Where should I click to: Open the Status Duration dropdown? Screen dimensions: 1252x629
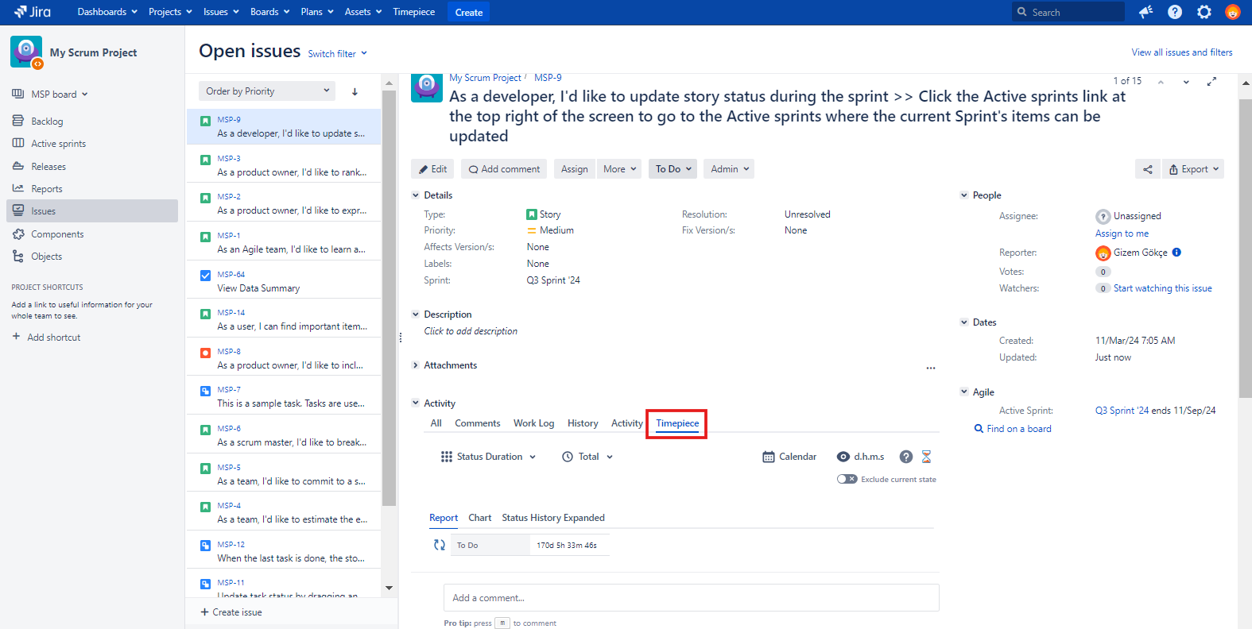pos(489,457)
